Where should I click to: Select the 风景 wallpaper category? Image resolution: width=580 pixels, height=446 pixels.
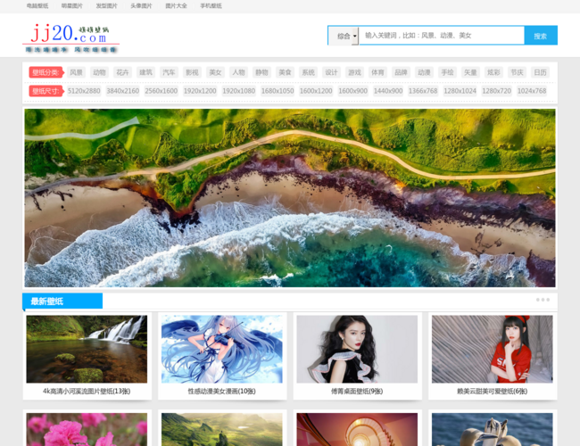point(76,72)
